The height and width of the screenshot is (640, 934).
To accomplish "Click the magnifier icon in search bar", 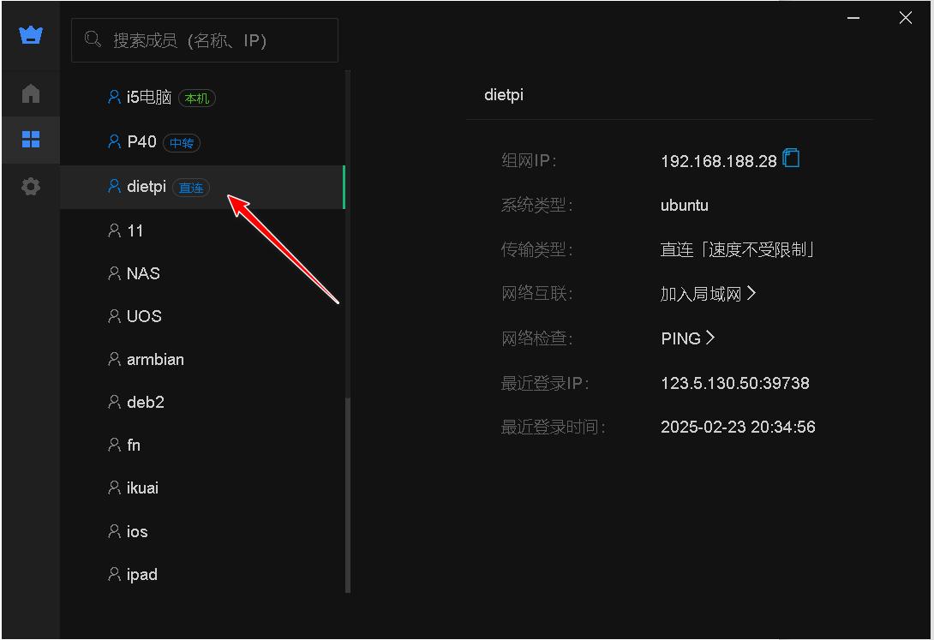I will [x=93, y=39].
